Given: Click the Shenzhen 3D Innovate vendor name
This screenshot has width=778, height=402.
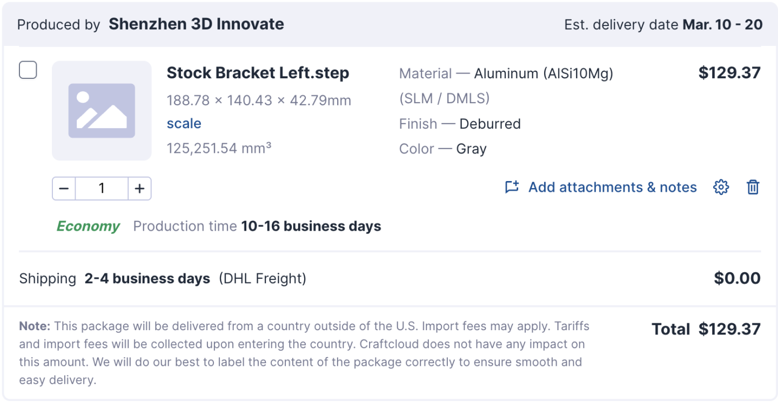Looking at the screenshot, I should (196, 24).
